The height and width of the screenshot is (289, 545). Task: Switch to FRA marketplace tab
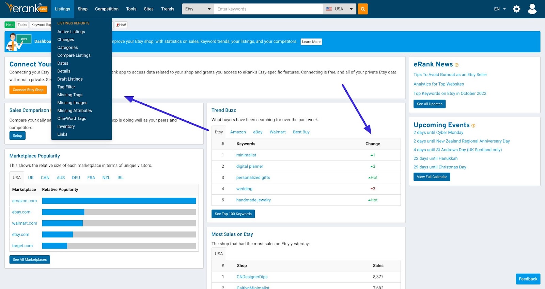91,178
